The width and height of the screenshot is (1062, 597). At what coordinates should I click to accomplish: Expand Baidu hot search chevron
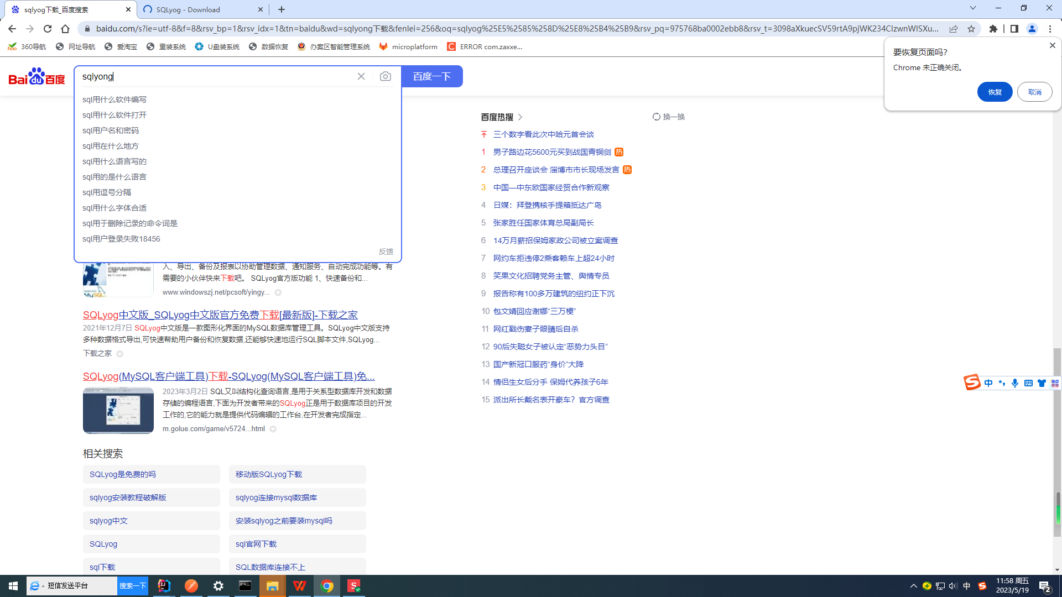click(520, 117)
